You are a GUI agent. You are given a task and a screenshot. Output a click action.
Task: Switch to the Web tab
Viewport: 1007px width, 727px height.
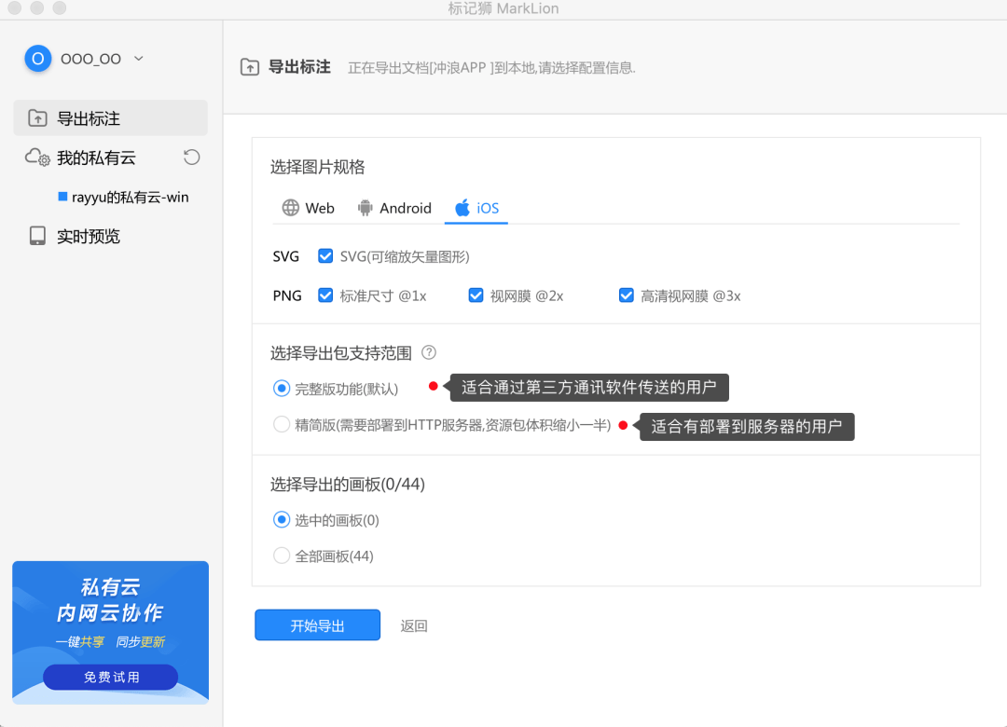pyautogui.click(x=309, y=208)
